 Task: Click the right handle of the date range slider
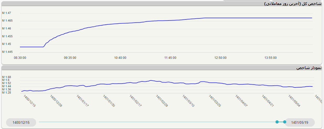pos(285,122)
